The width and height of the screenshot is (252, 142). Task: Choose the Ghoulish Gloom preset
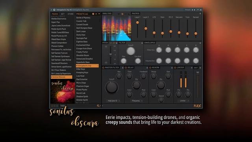tap(83, 55)
